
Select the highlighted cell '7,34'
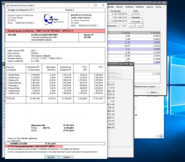tap(119, 49)
